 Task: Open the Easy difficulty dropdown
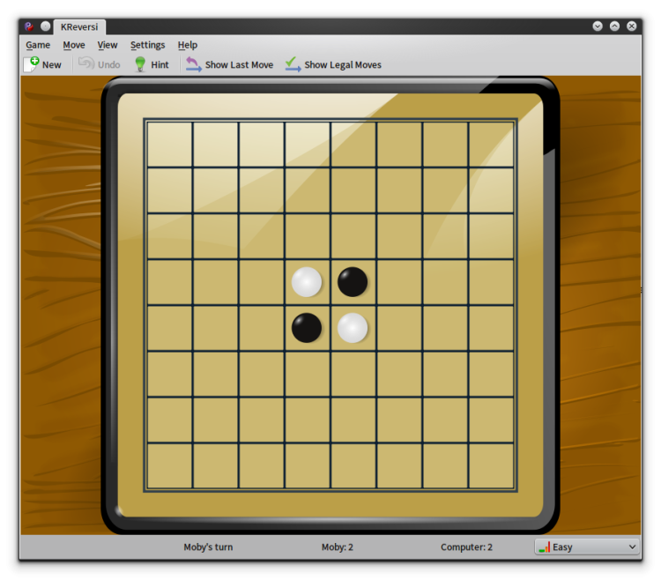point(587,547)
